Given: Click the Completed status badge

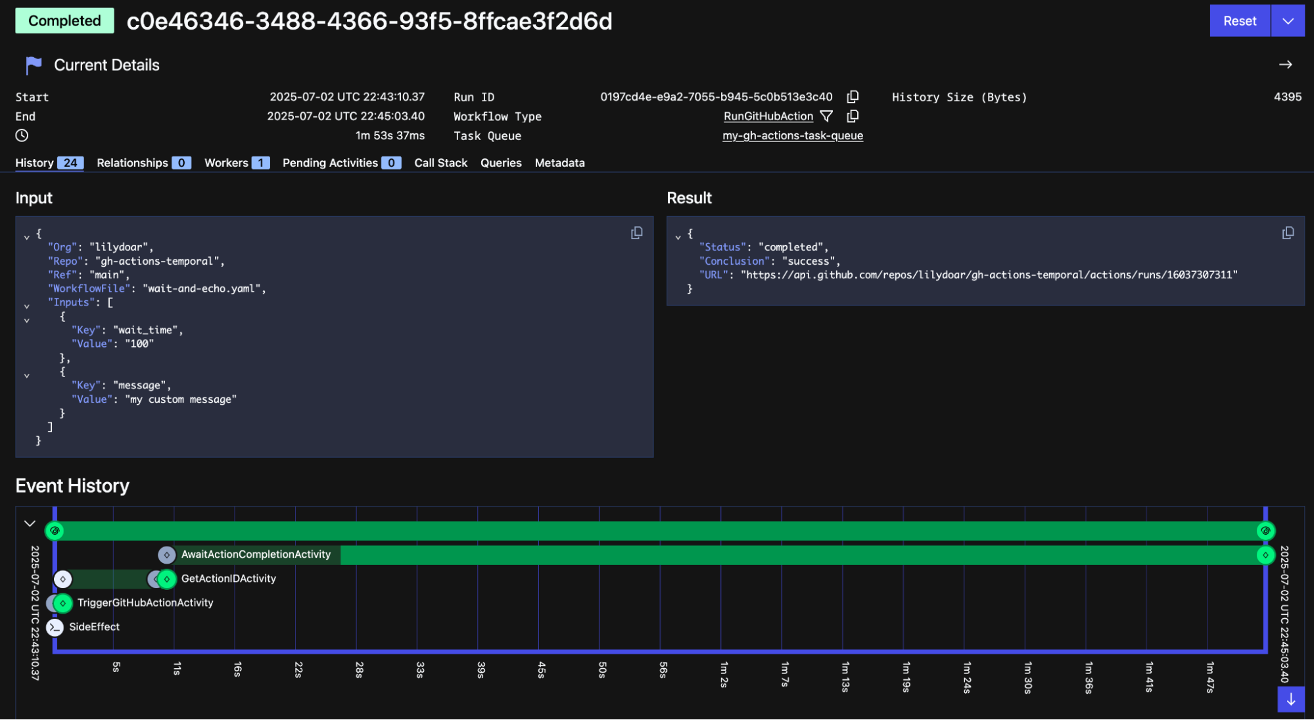Looking at the screenshot, I should 64,20.
